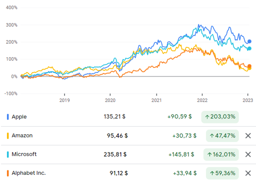Click Apple's price 135,21 $
Image resolution: width=256 pixels, height=181 pixels.
coord(115,117)
